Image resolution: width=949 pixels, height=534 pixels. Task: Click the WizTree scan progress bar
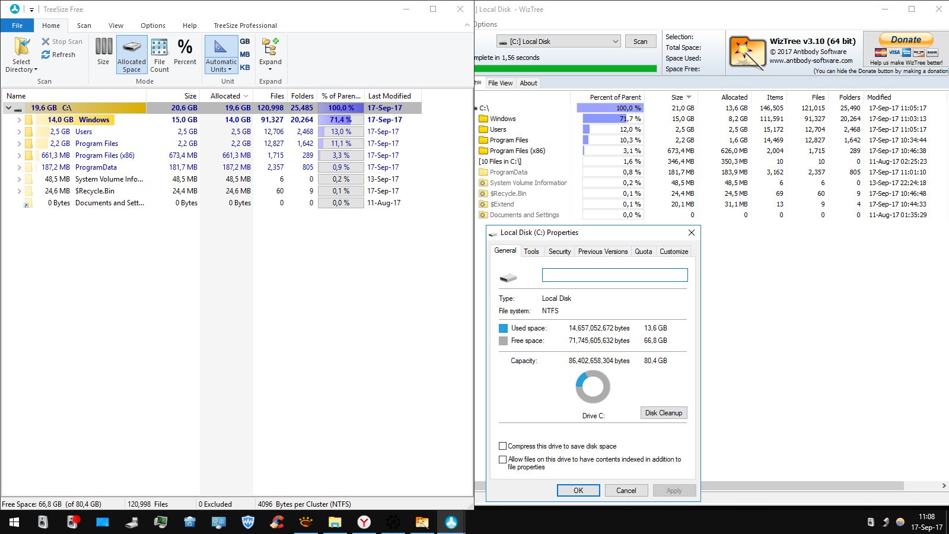(x=565, y=69)
